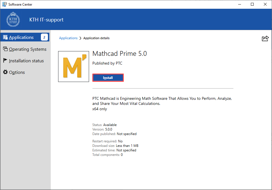Open Operating Systems in sidebar
The height and width of the screenshot is (190, 272).
coord(25,49)
